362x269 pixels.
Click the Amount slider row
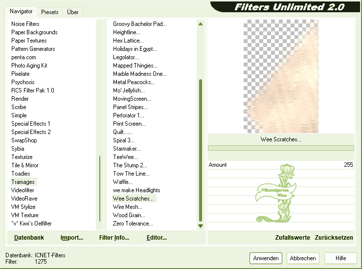[281, 165]
